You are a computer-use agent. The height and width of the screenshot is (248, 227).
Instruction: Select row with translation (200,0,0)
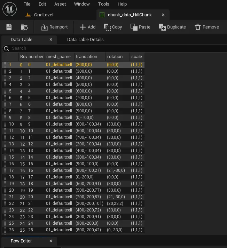click(73, 65)
